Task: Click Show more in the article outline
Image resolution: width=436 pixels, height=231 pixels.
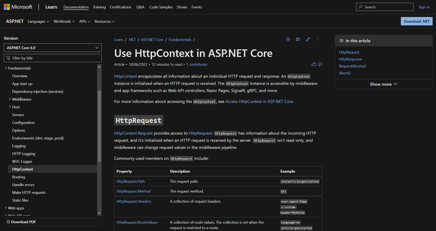Action: [x=383, y=84]
